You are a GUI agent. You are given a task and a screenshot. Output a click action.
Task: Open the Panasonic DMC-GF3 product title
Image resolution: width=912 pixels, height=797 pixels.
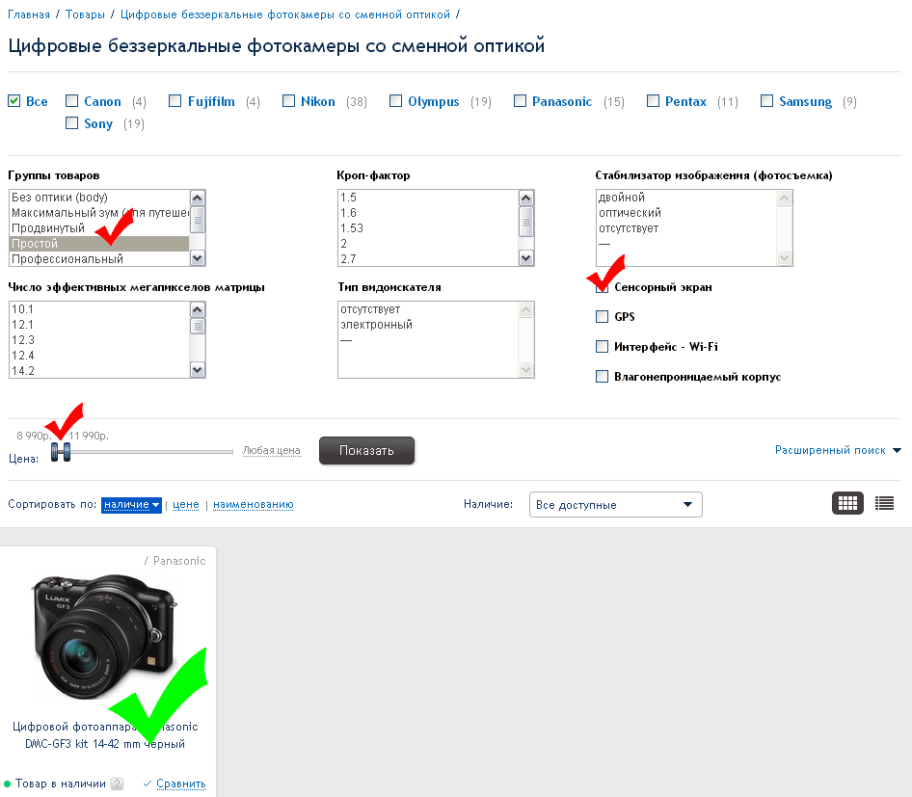105,735
